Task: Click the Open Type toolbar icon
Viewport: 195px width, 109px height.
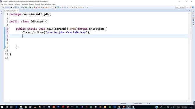Action: 46,7
